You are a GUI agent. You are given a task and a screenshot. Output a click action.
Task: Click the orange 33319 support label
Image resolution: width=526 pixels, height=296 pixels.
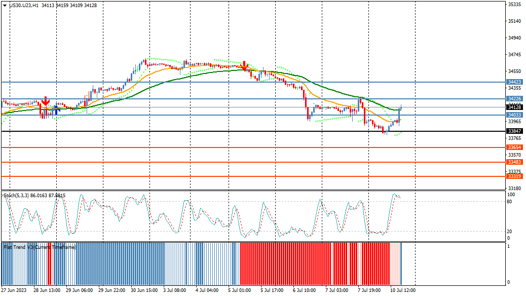(514, 176)
